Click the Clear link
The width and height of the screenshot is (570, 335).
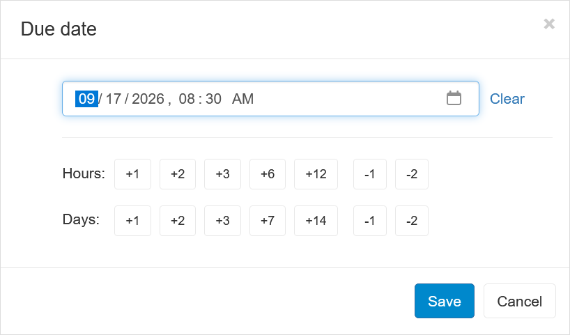507,99
